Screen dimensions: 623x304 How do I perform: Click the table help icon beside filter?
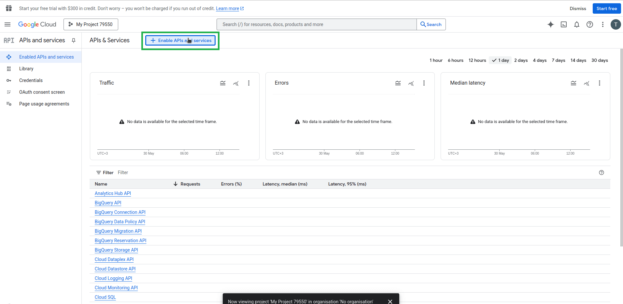tap(601, 173)
